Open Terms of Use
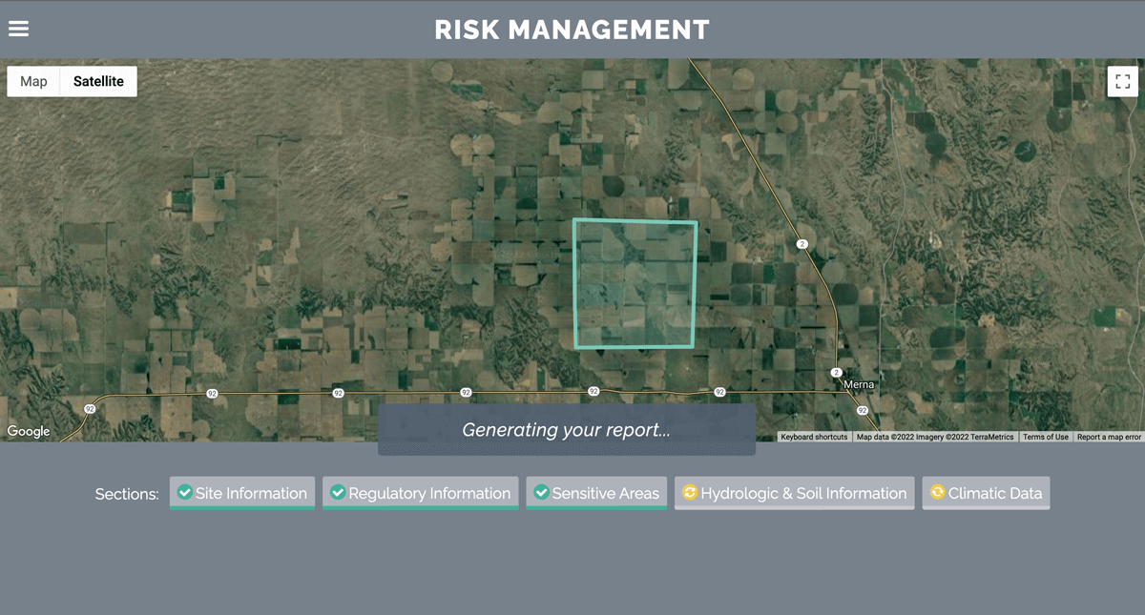The image size is (1145, 615). (1046, 437)
